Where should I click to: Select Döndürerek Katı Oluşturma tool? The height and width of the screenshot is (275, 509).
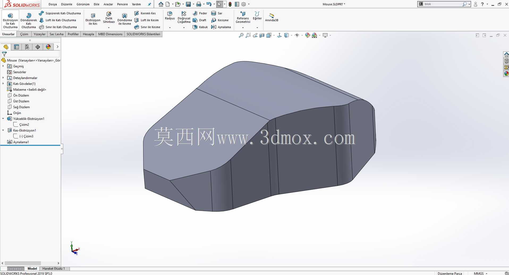coord(29,20)
